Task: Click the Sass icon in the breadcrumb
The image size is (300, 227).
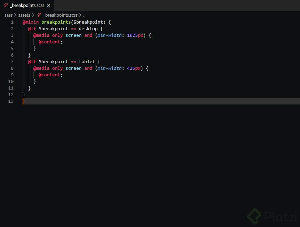Action: click(39, 15)
